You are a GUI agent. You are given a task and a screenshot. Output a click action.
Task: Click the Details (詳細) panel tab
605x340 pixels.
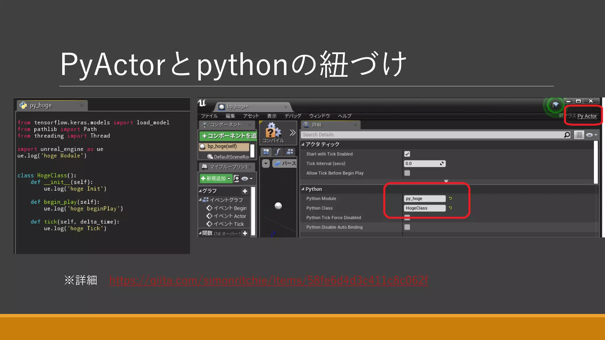330,125
